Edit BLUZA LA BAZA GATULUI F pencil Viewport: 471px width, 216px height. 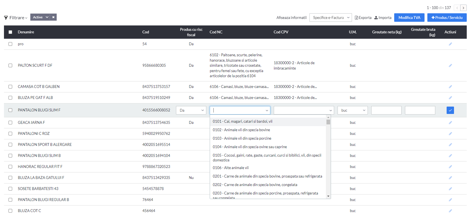coord(450,178)
